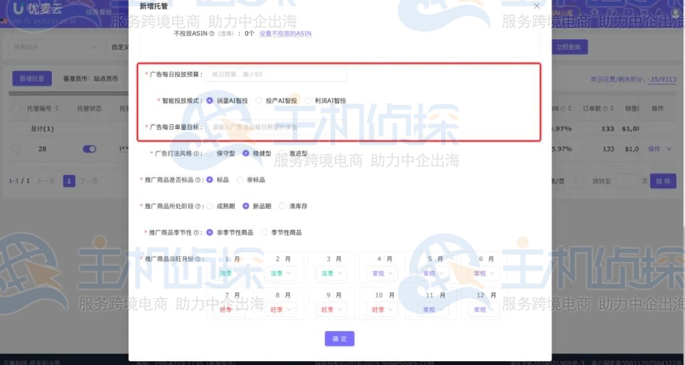Click the 新增托管 button on background page
The width and height of the screenshot is (685, 365).
(x=32, y=79)
